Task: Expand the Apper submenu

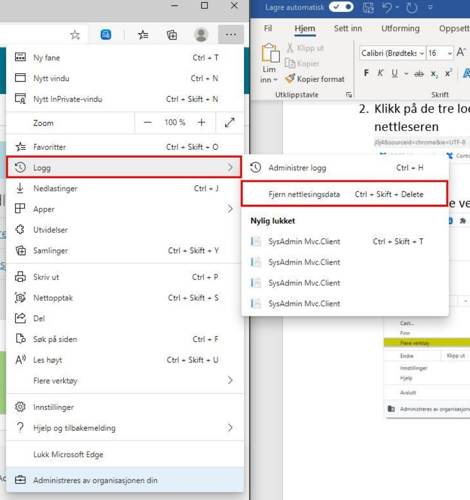Action: tap(125, 209)
